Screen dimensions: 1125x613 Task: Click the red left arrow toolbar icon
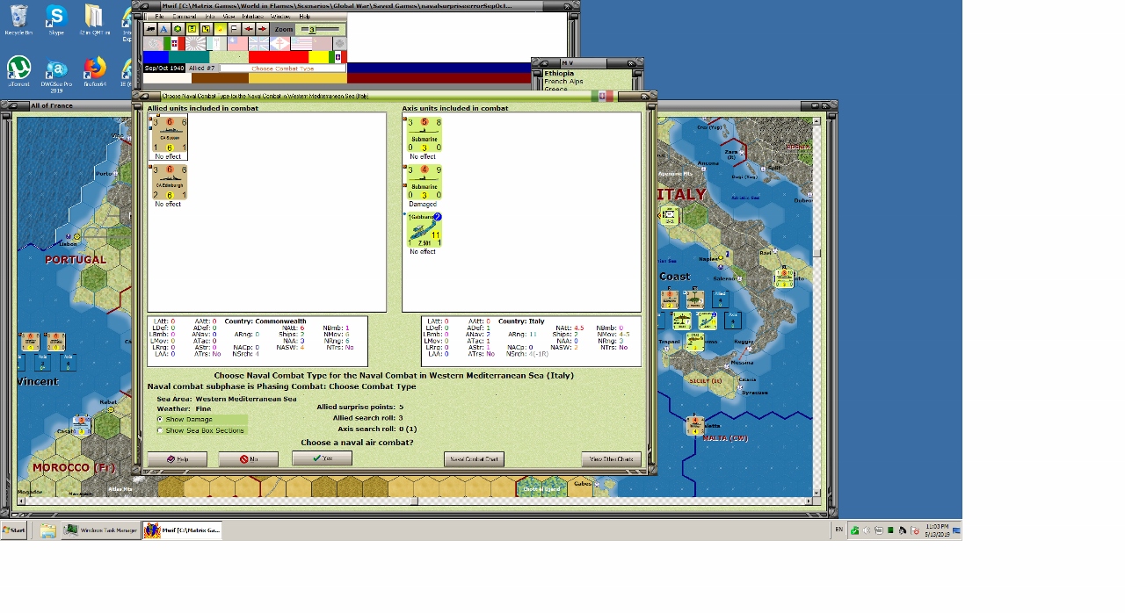248,29
